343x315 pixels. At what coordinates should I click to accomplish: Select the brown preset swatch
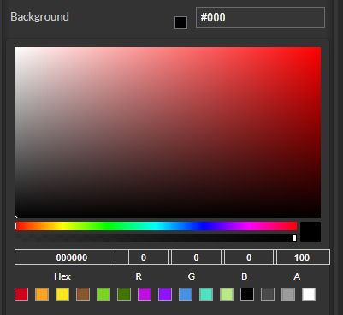pyautogui.click(x=83, y=294)
